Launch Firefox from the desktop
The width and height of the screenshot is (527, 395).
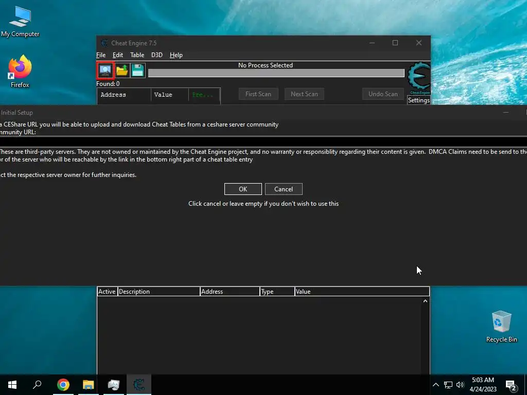(x=20, y=71)
